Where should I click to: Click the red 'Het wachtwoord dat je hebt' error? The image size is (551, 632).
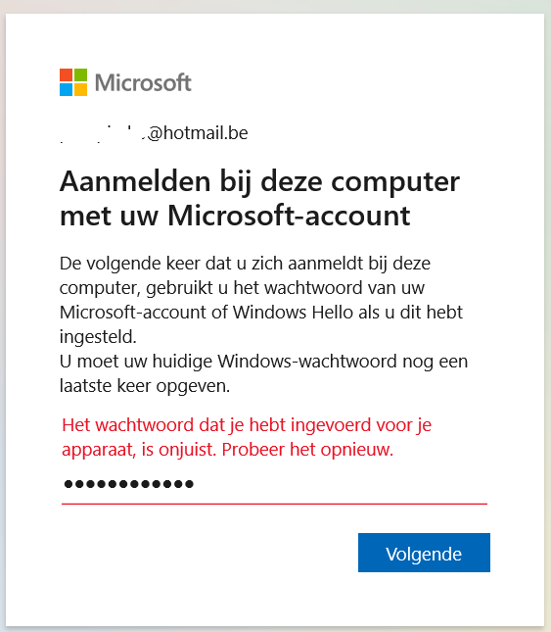[247, 437]
